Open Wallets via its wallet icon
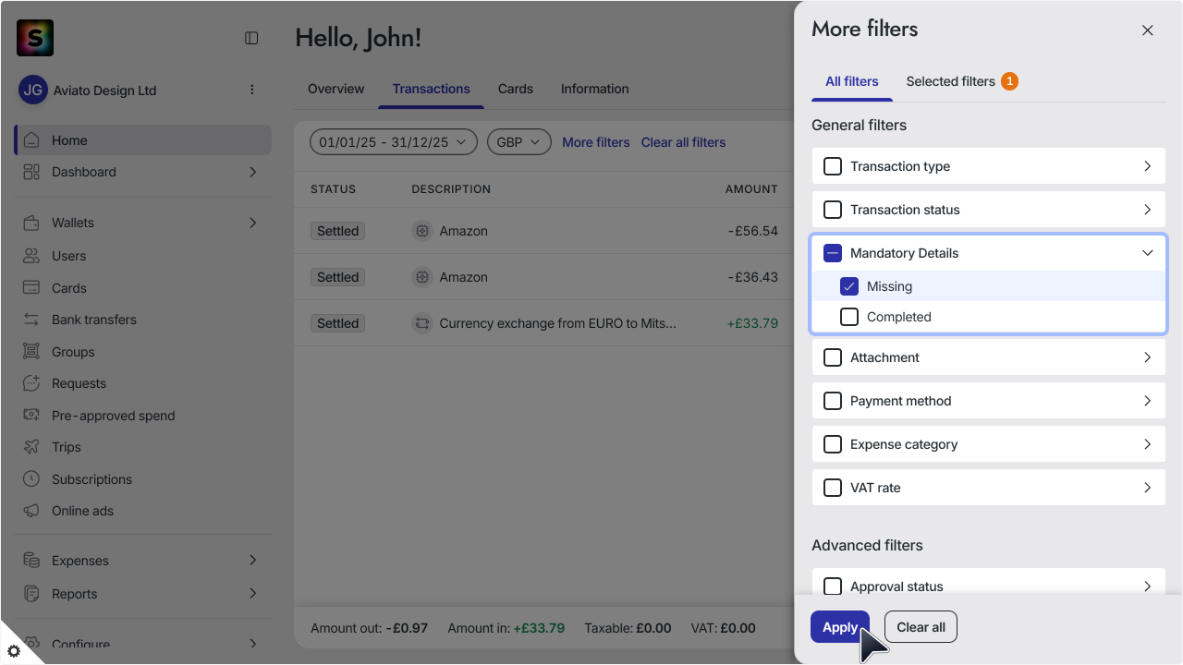Viewport: 1183px width, 665px height. (x=31, y=223)
